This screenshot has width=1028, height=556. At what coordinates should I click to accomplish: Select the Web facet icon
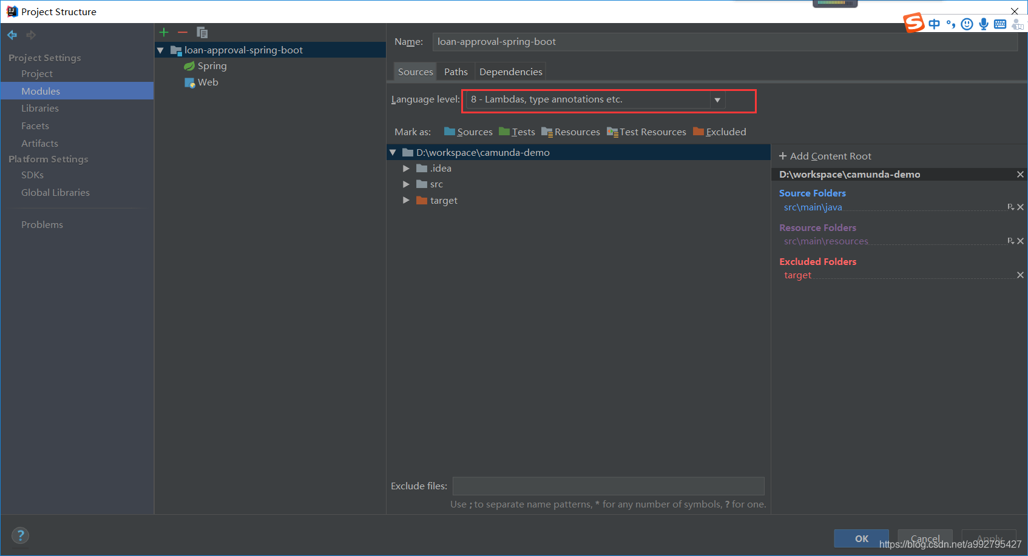pos(189,82)
